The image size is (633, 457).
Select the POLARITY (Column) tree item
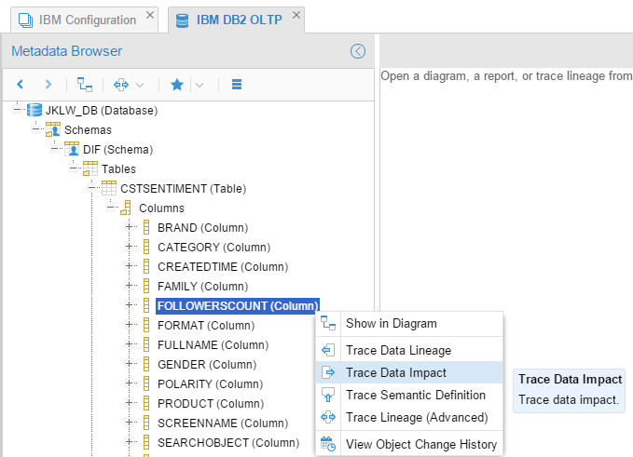pos(210,384)
